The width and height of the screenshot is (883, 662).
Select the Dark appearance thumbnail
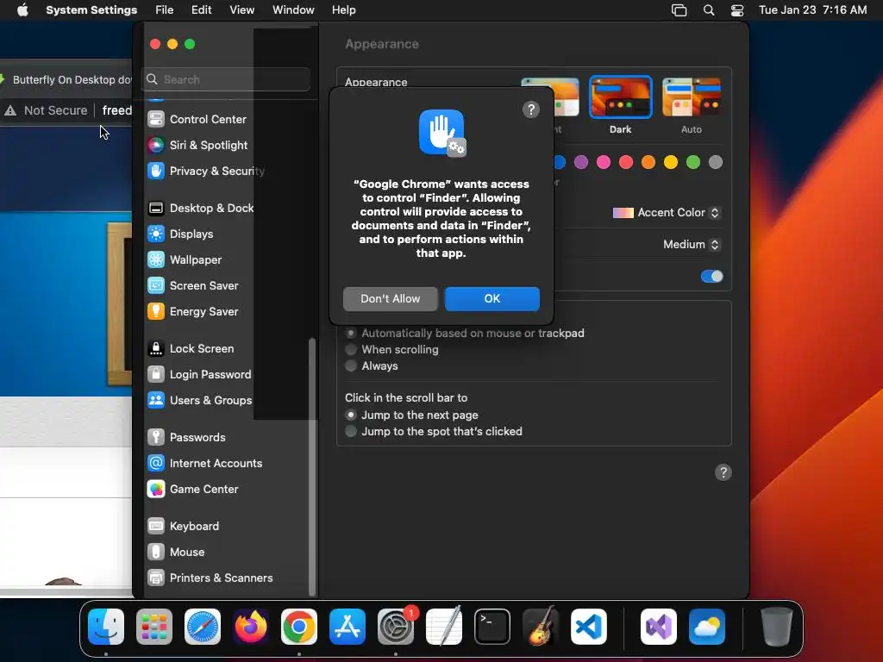(x=621, y=97)
